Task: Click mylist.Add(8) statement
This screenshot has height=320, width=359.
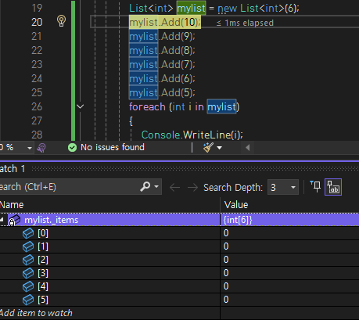Action: [162, 50]
